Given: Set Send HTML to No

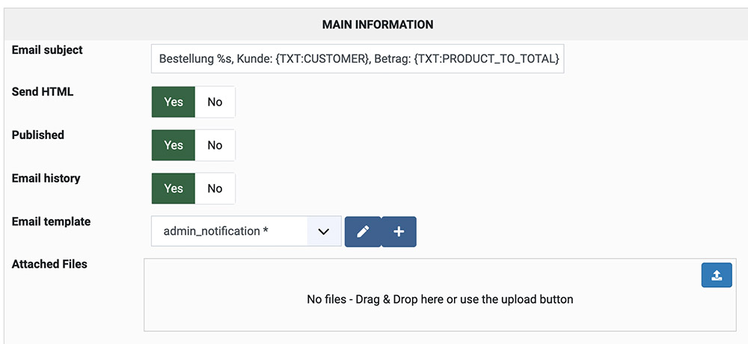Looking at the screenshot, I should pyautogui.click(x=215, y=102).
